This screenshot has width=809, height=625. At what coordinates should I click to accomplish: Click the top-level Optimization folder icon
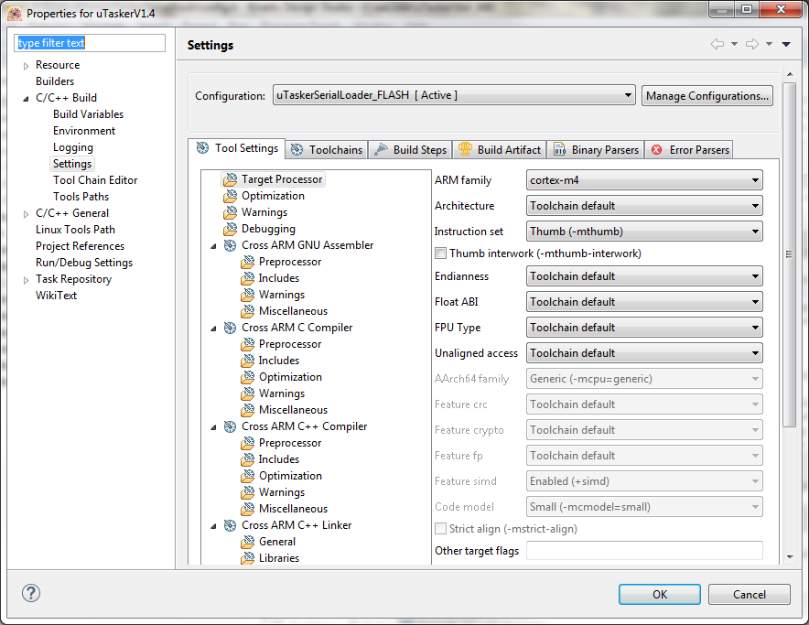click(x=230, y=196)
